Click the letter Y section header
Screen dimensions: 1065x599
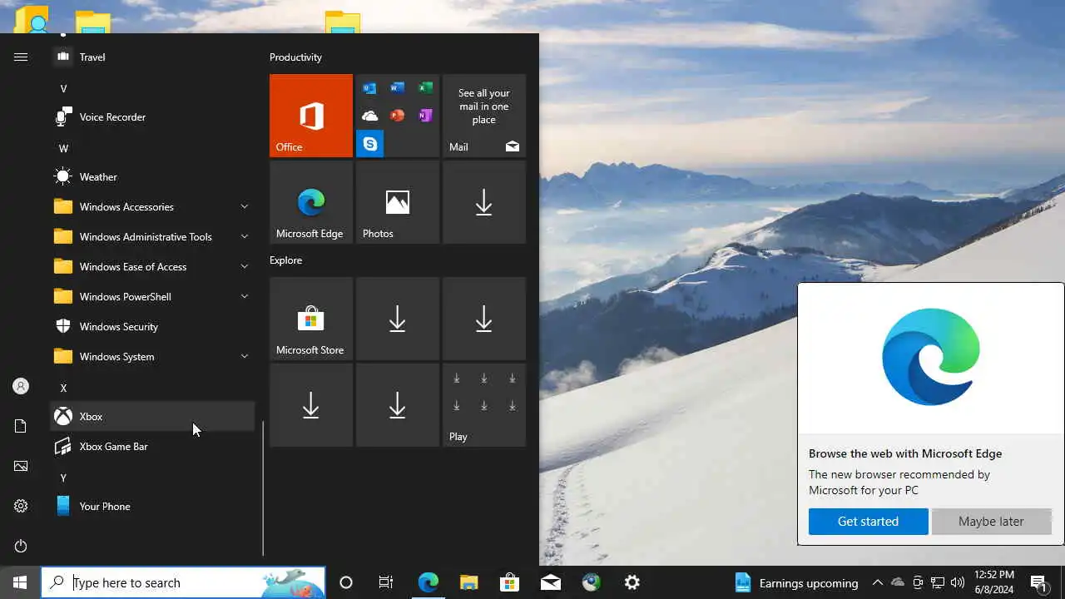(63, 478)
